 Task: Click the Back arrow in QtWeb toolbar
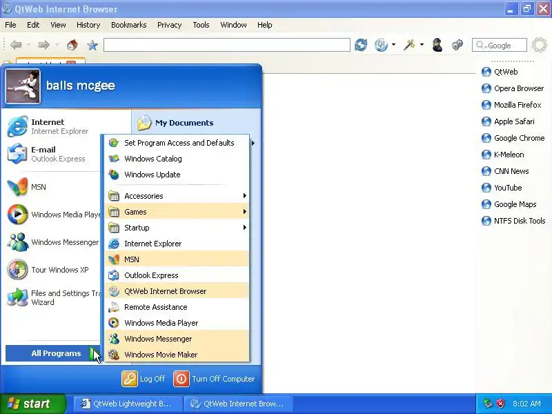click(16, 45)
